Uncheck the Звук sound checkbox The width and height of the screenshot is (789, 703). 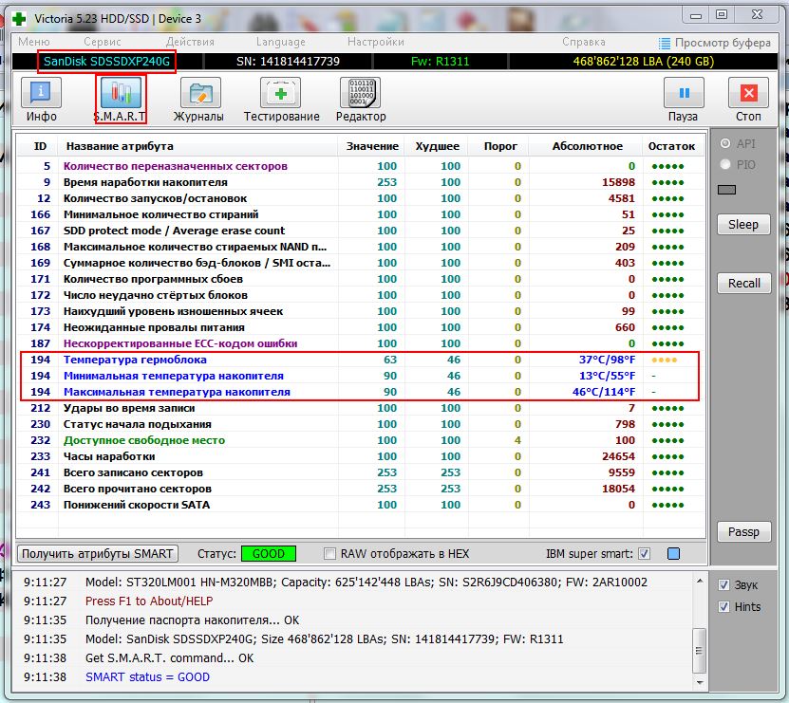[723, 584]
